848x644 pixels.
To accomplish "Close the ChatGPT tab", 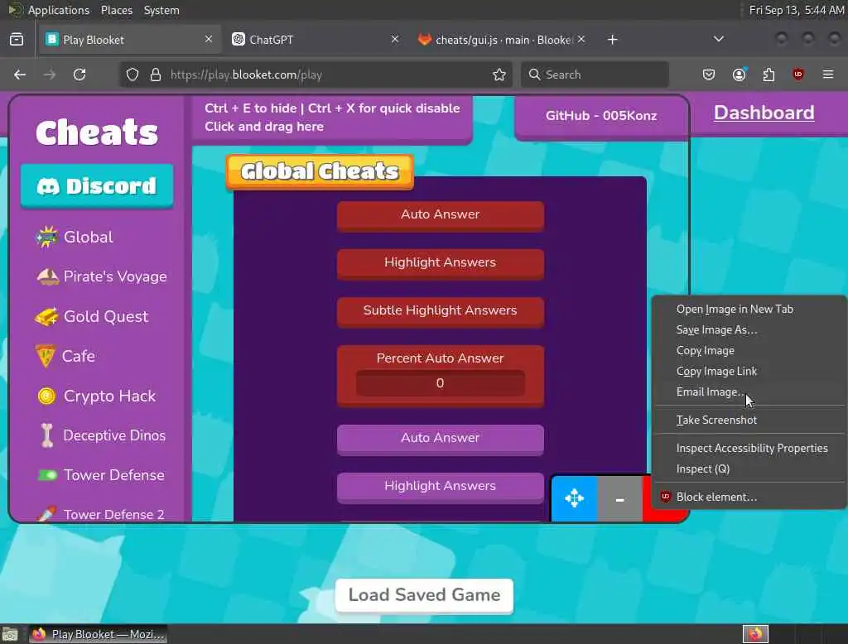I will [x=395, y=39].
